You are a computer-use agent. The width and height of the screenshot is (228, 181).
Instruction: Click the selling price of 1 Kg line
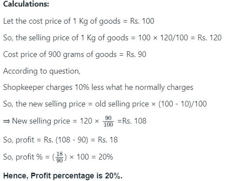(112, 38)
